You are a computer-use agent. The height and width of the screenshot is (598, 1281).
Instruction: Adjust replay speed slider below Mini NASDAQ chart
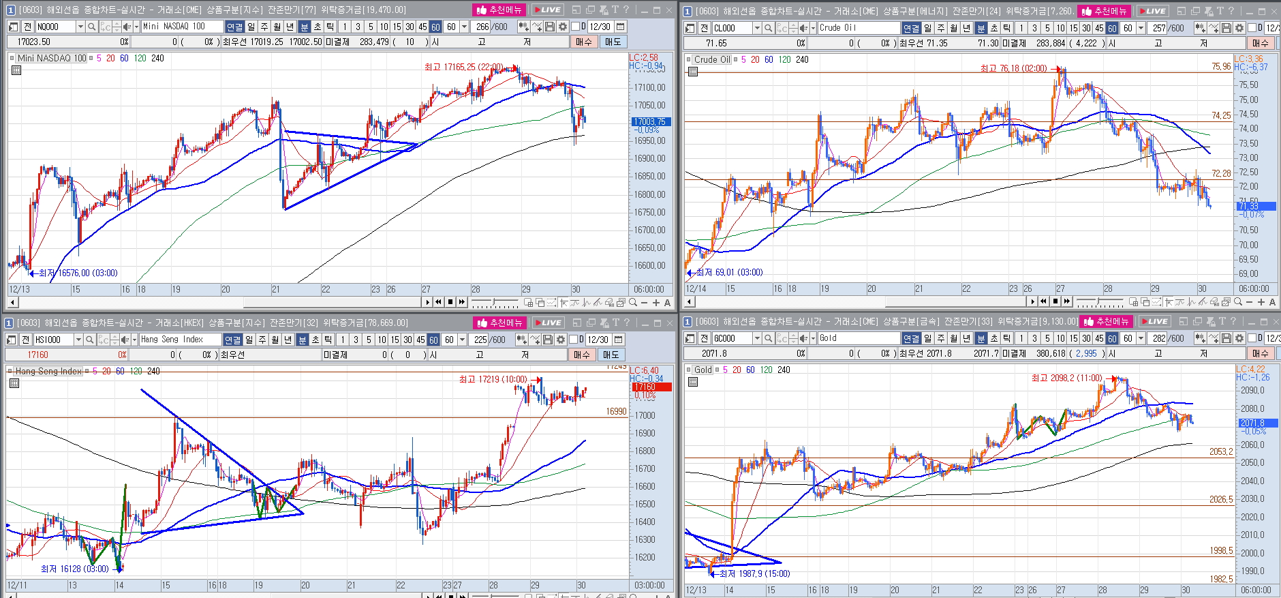click(495, 301)
